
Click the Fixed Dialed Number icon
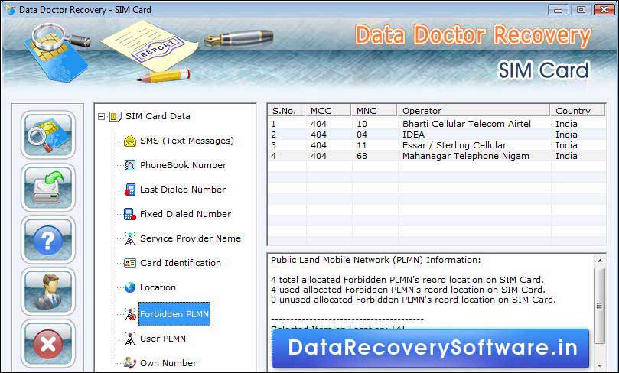click(x=130, y=214)
